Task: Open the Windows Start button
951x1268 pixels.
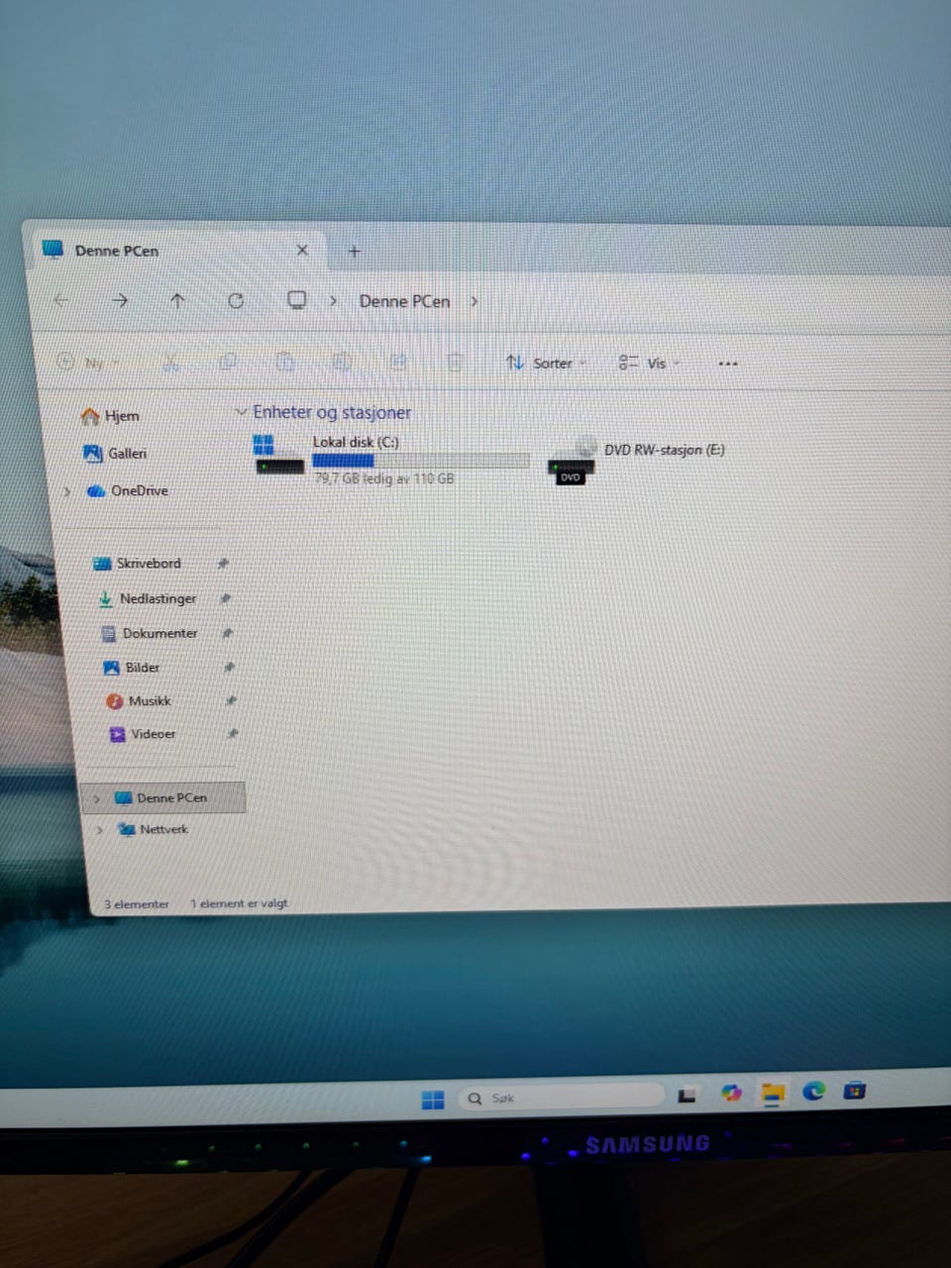Action: tap(433, 1100)
